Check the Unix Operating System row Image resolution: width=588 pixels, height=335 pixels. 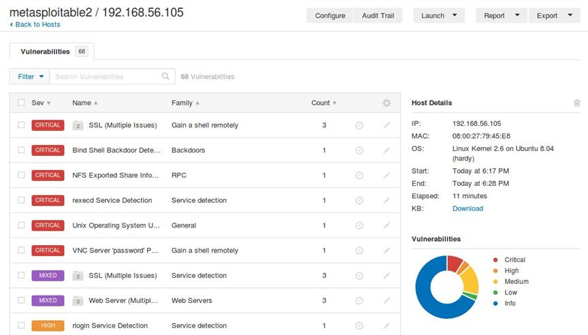(21, 225)
